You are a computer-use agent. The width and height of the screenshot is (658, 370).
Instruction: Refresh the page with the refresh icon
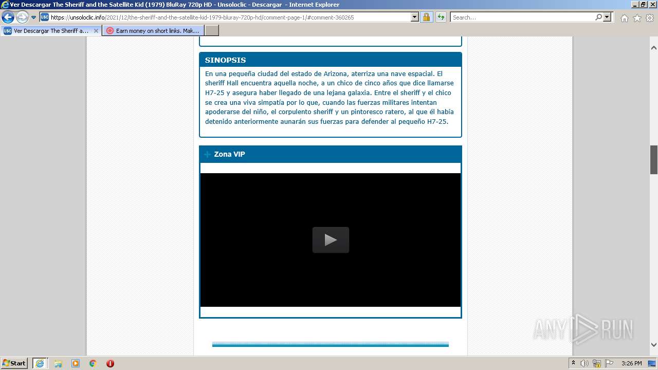(441, 17)
